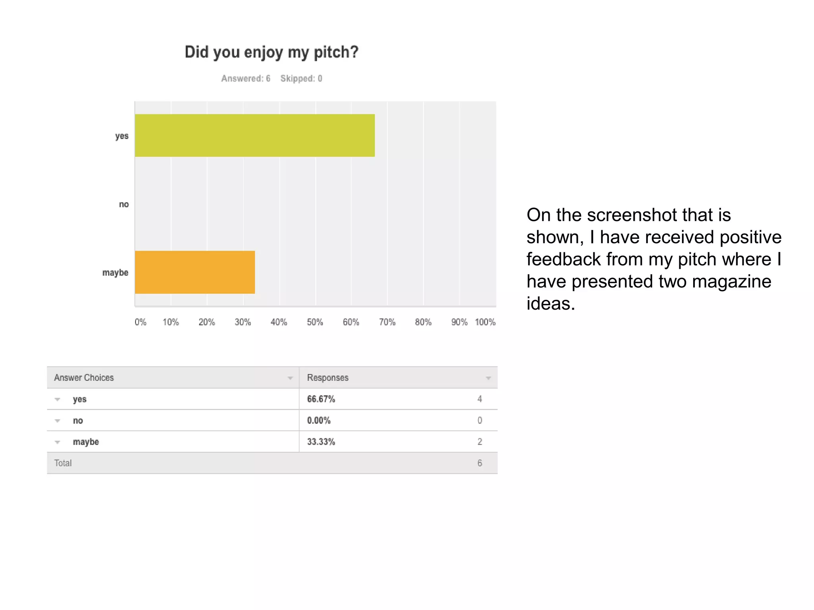The height and width of the screenshot is (610, 814).
Task: Click the 50% tick on the axis
Action: (x=315, y=322)
